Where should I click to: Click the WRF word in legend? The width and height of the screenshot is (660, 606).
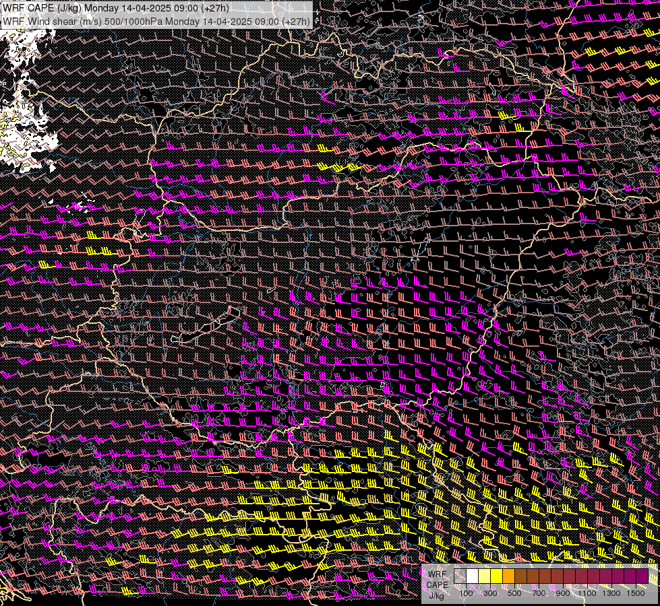pos(437,574)
